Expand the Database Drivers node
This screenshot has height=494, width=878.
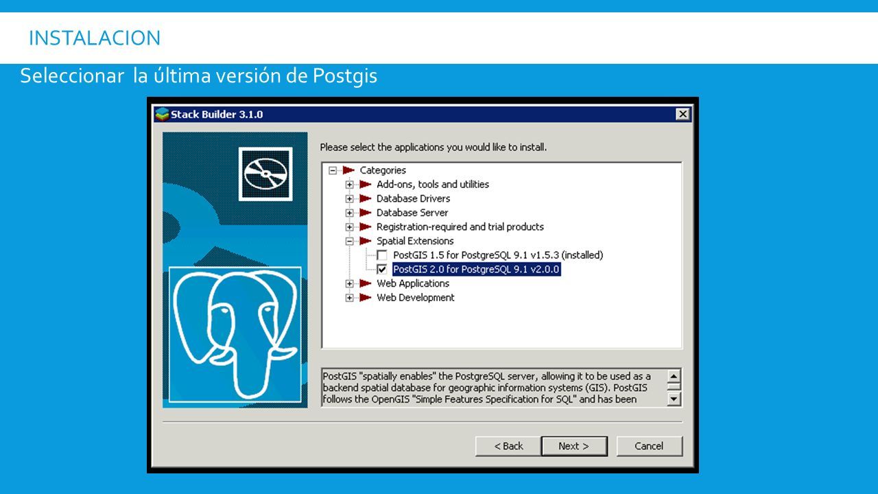tap(350, 199)
